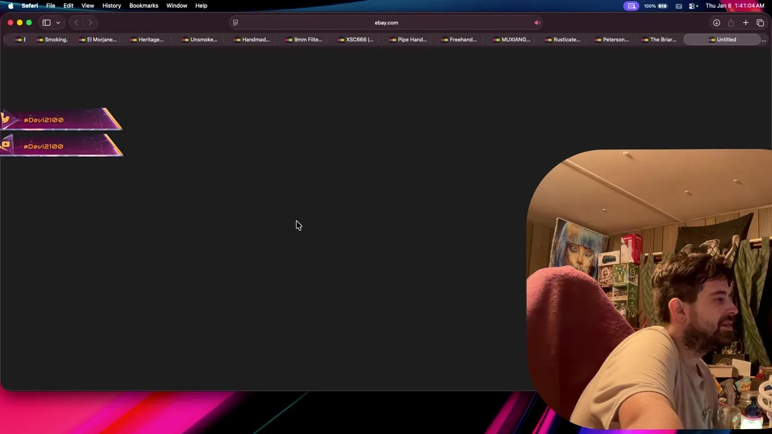This screenshot has width=772, height=434.
Task: Switch to the 9mm Filte tab
Action: (304, 39)
